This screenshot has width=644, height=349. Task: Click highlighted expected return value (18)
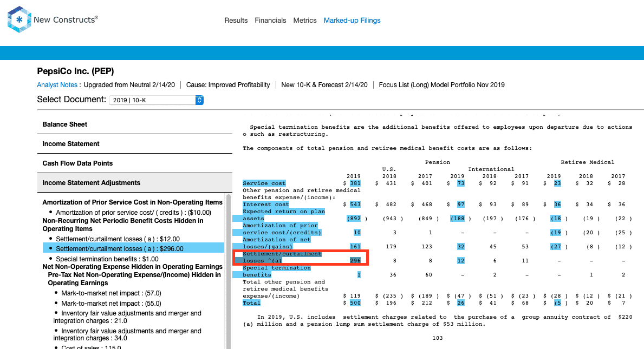point(556,219)
